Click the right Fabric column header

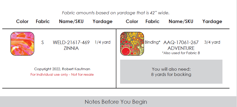coord(152,22)
